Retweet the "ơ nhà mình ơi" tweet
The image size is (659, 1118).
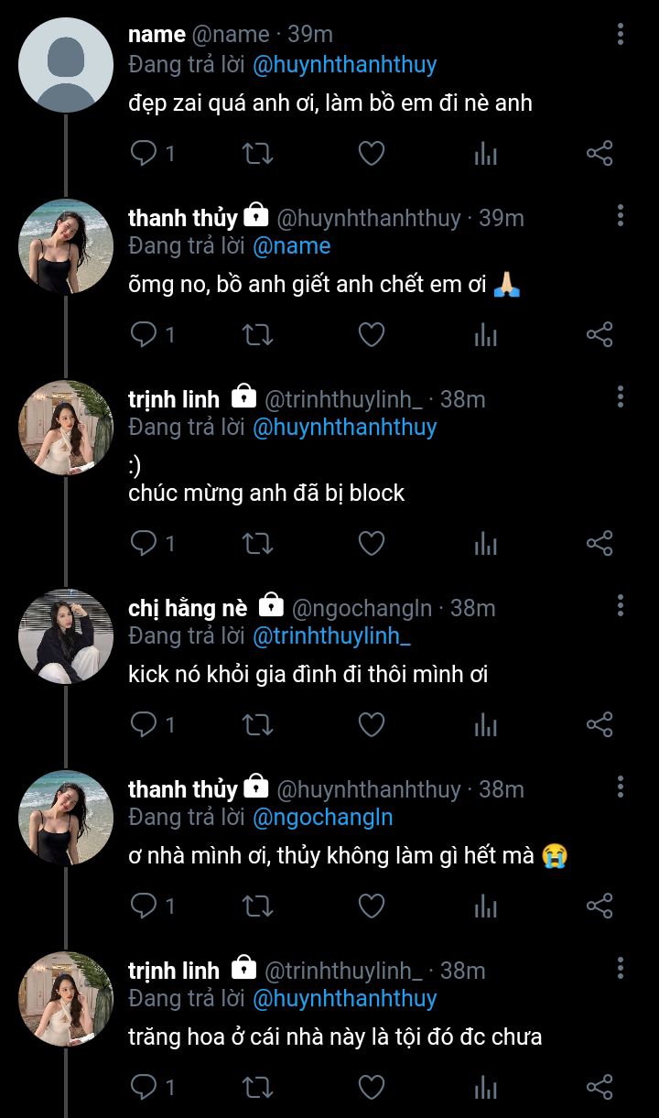click(257, 906)
